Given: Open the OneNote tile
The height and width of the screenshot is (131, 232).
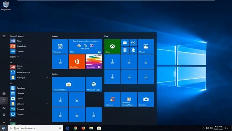Looking at the screenshot, I should click(x=94, y=61).
